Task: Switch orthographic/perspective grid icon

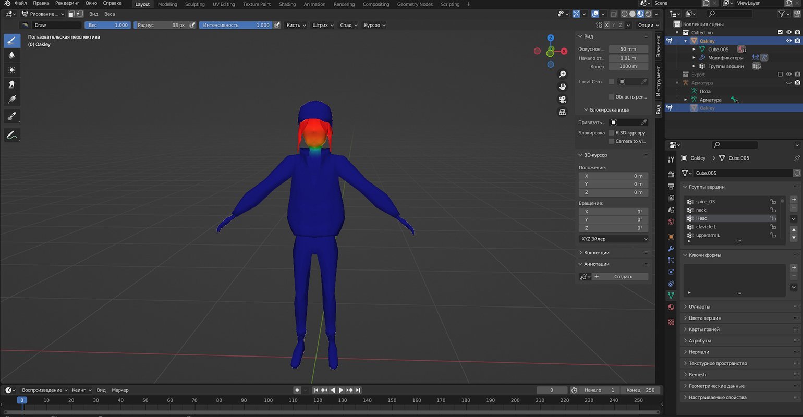Action: pyautogui.click(x=562, y=112)
